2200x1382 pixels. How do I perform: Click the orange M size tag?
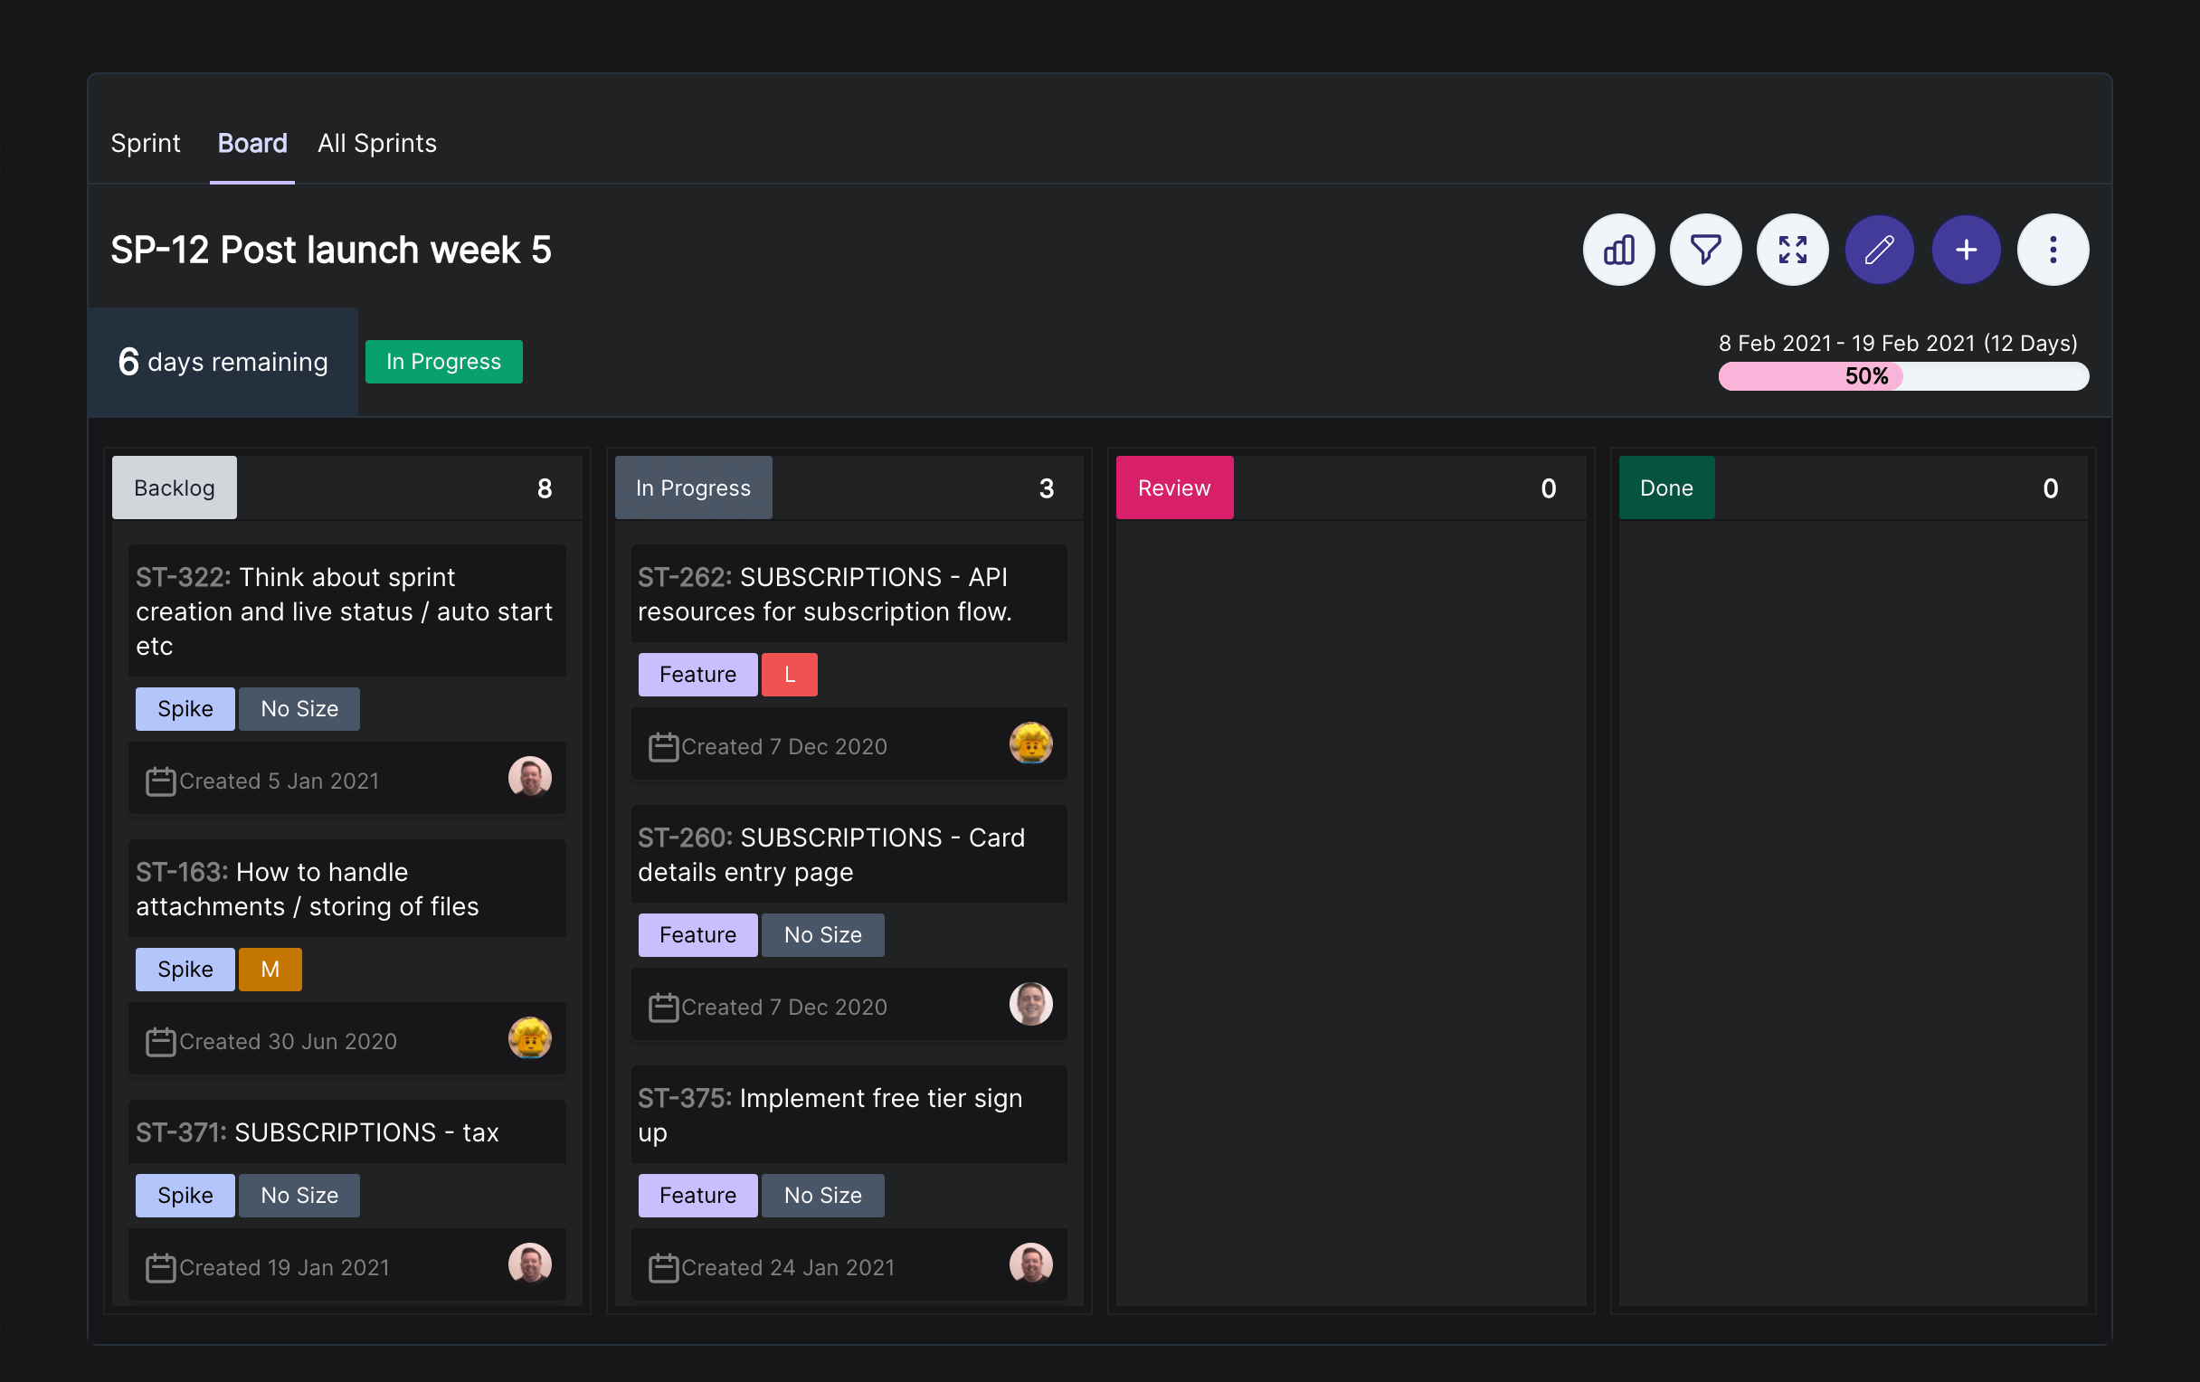tap(270, 970)
